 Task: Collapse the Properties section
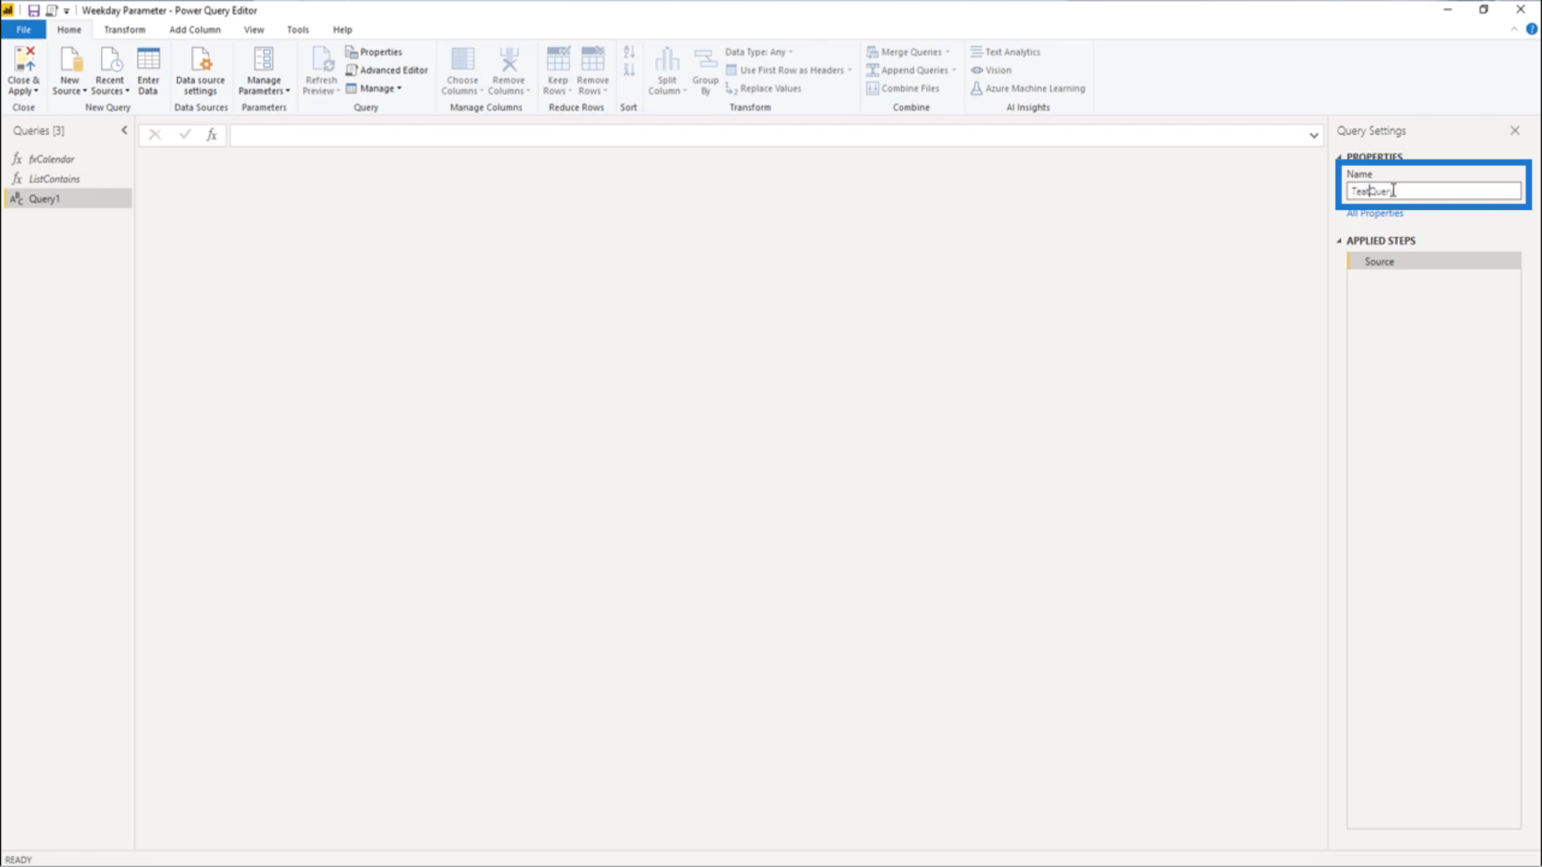1339,158
